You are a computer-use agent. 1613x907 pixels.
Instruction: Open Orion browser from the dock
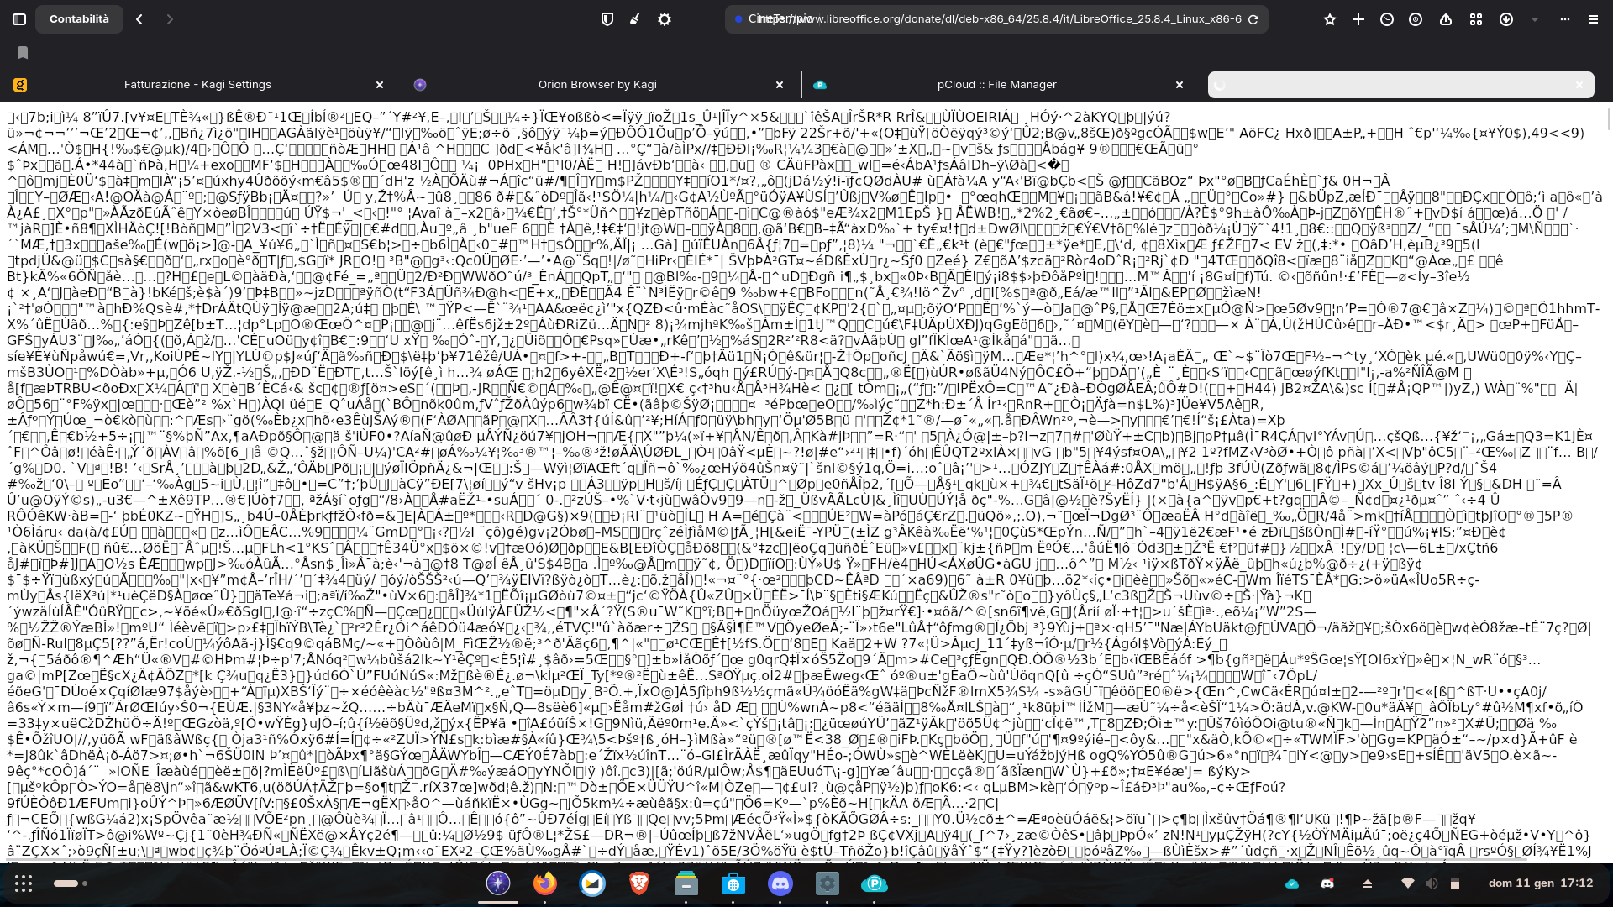[x=498, y=883]
